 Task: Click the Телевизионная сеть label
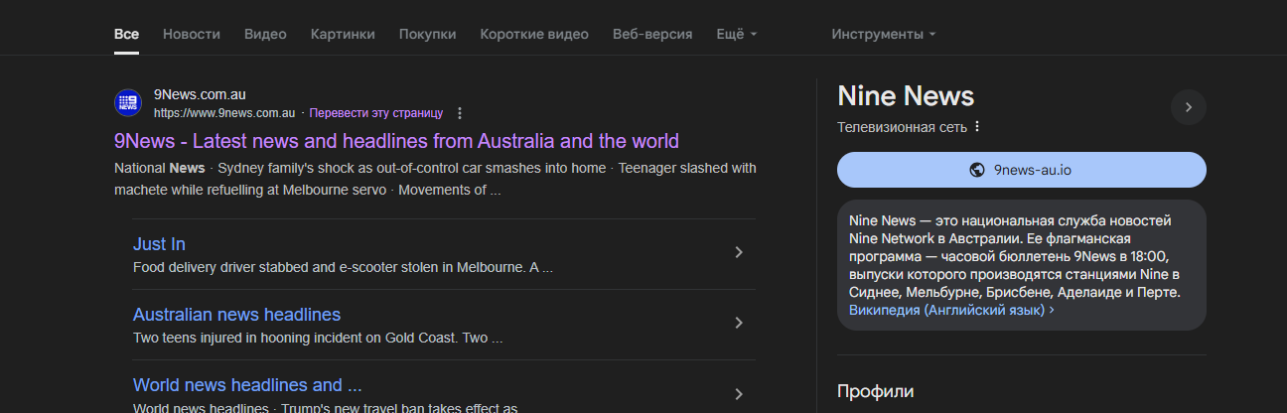(902, 127)
